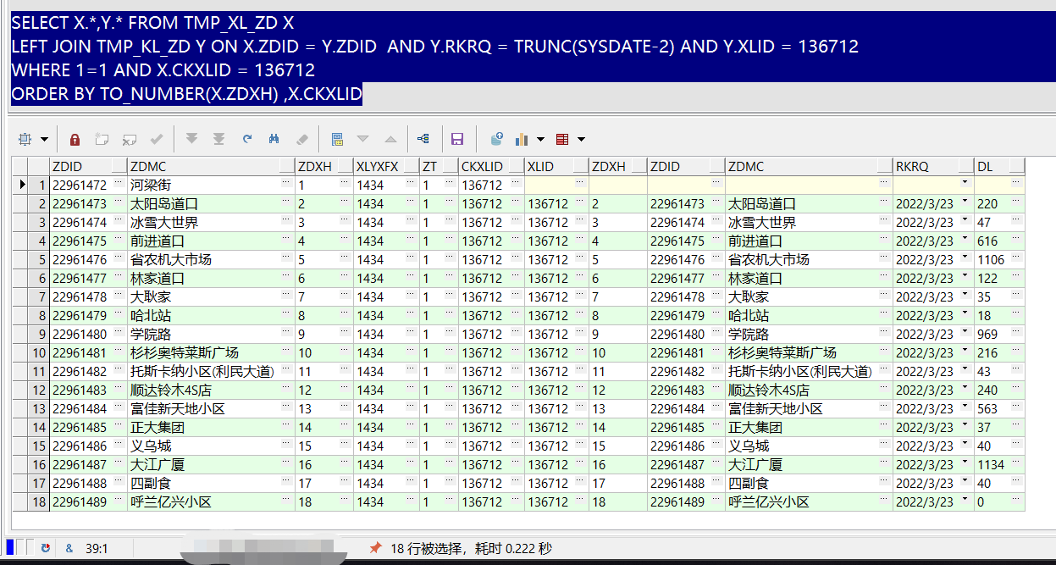Viewport: 1056px width, 565px height.
Task: Click the Export query results database icon
Action: (497, 139)
